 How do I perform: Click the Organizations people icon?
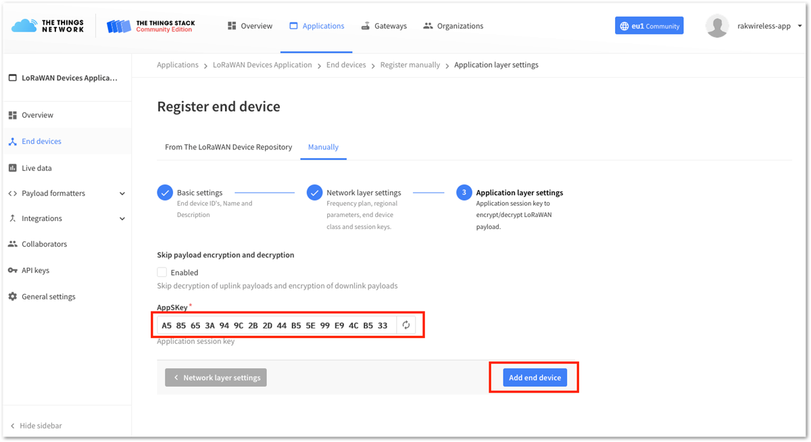point(428,26)
